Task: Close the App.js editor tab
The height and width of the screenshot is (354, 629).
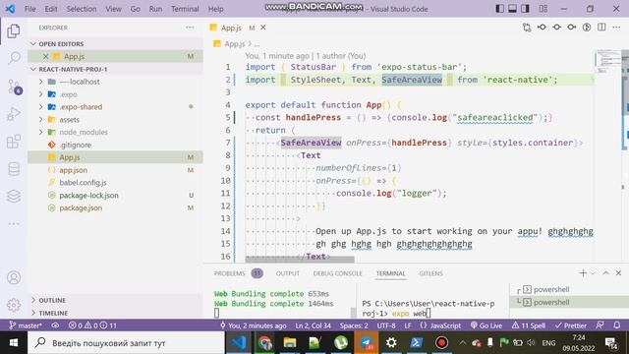Action: coord(263,28)
